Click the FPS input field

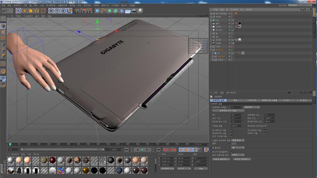point(237,115)
